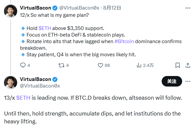View analytics showing 2.4万 views
195x128 pixels.
coord(145,65)
